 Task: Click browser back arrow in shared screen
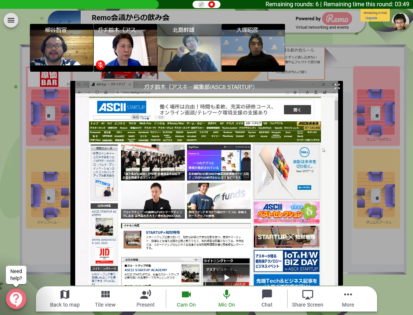tap(80, 92)
